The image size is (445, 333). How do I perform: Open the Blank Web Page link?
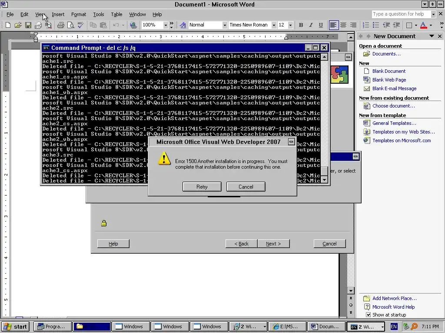click(389, 80)
